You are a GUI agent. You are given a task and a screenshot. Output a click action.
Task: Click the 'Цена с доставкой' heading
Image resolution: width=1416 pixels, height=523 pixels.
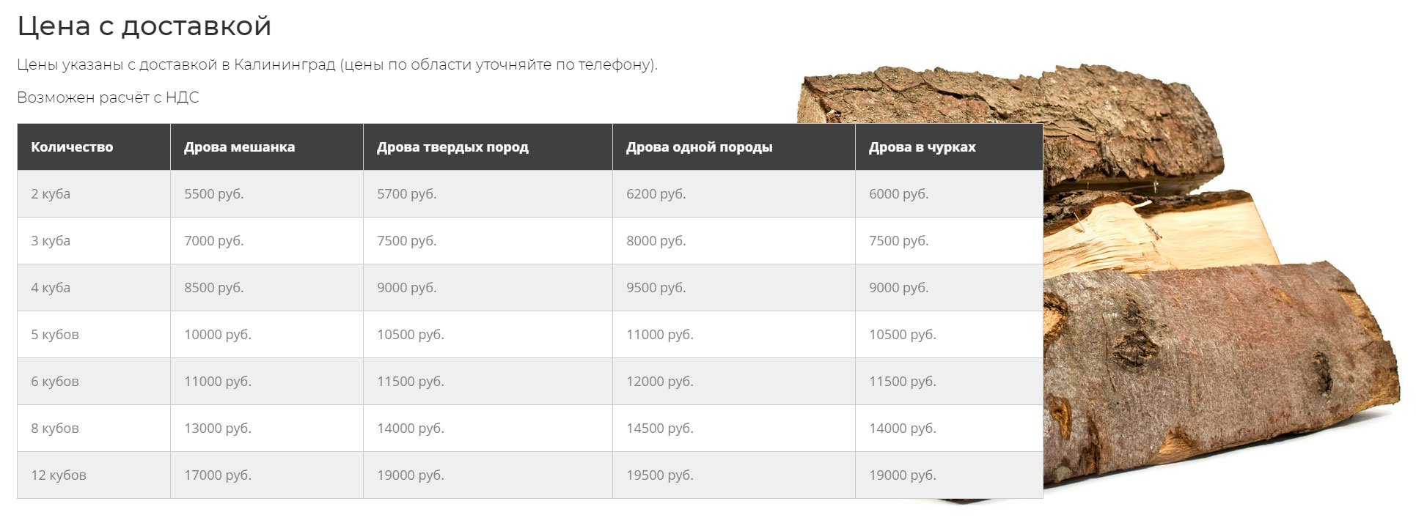tap(144, 26)
